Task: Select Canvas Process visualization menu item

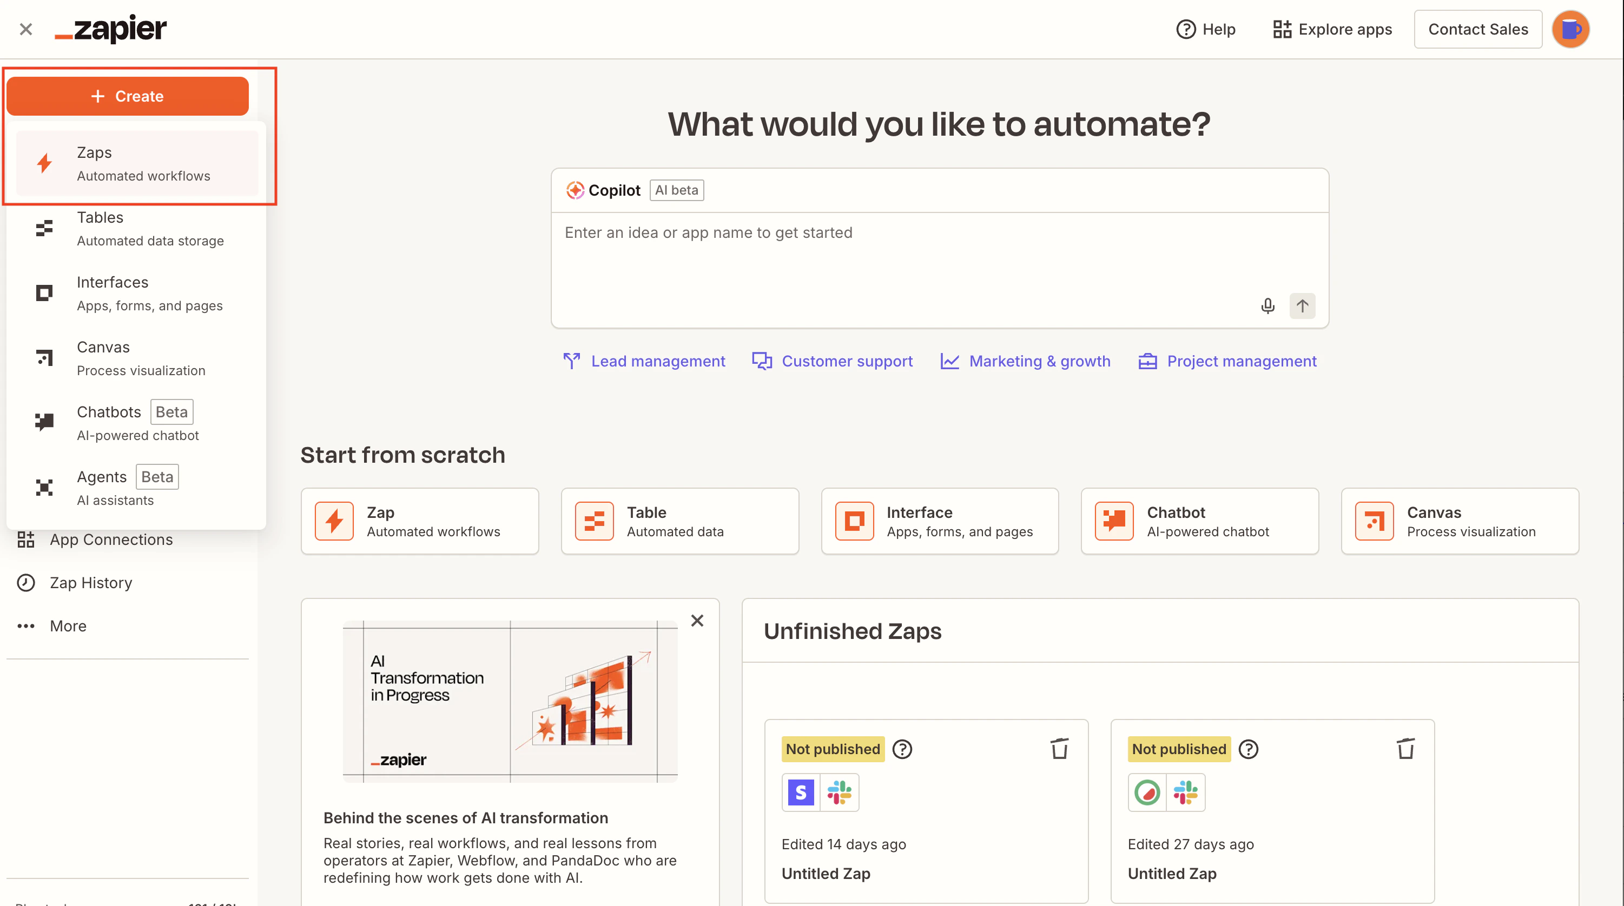Action: [137, 358]
